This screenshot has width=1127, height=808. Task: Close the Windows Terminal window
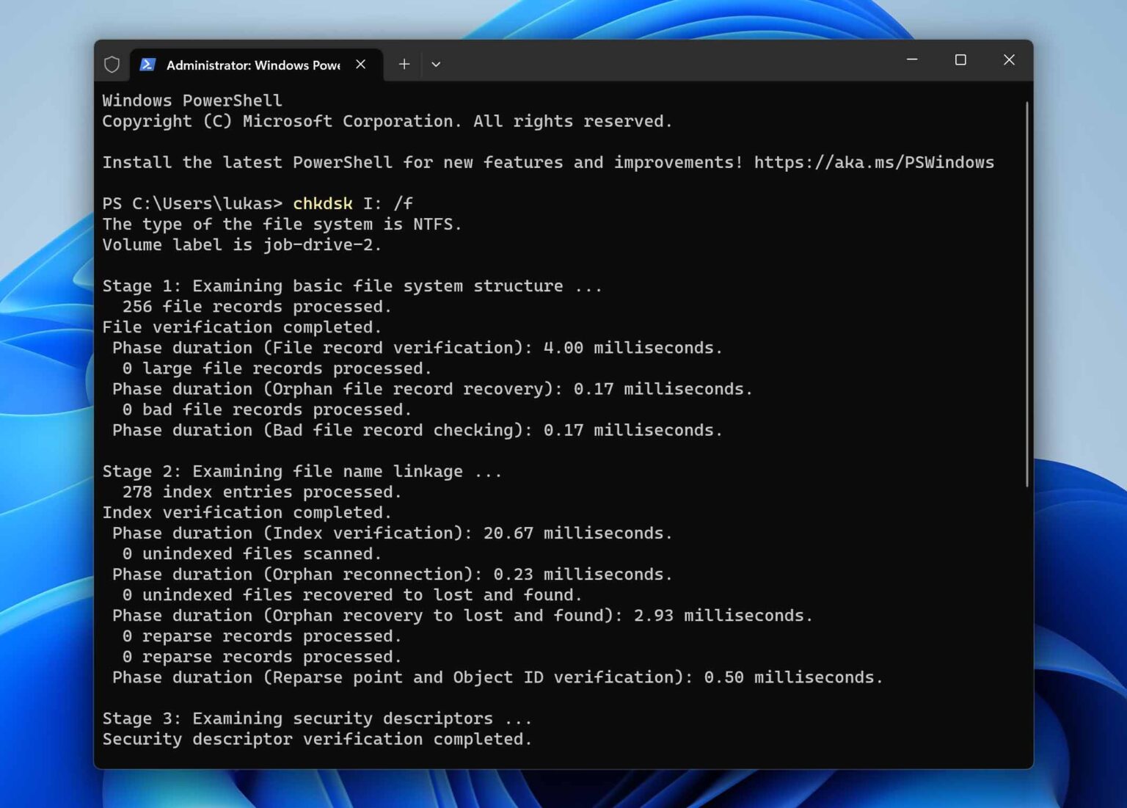(x=1009, y=60)
